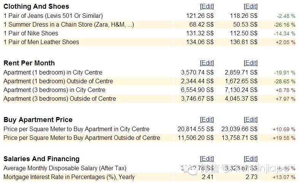Viewport: 299px width, 184px height.
Task: Select the 1 Pair of Jeans row label
Action: click(x=53, y=16)
